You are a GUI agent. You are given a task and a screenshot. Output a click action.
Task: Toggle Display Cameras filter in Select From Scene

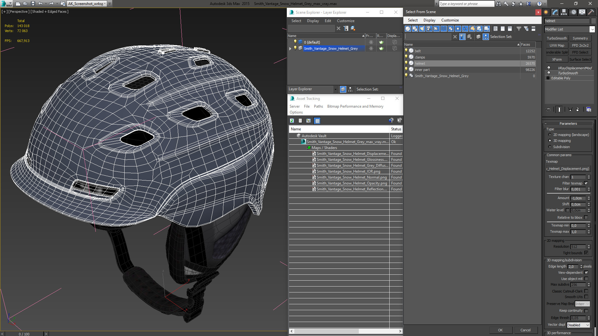tap(429, 29)
